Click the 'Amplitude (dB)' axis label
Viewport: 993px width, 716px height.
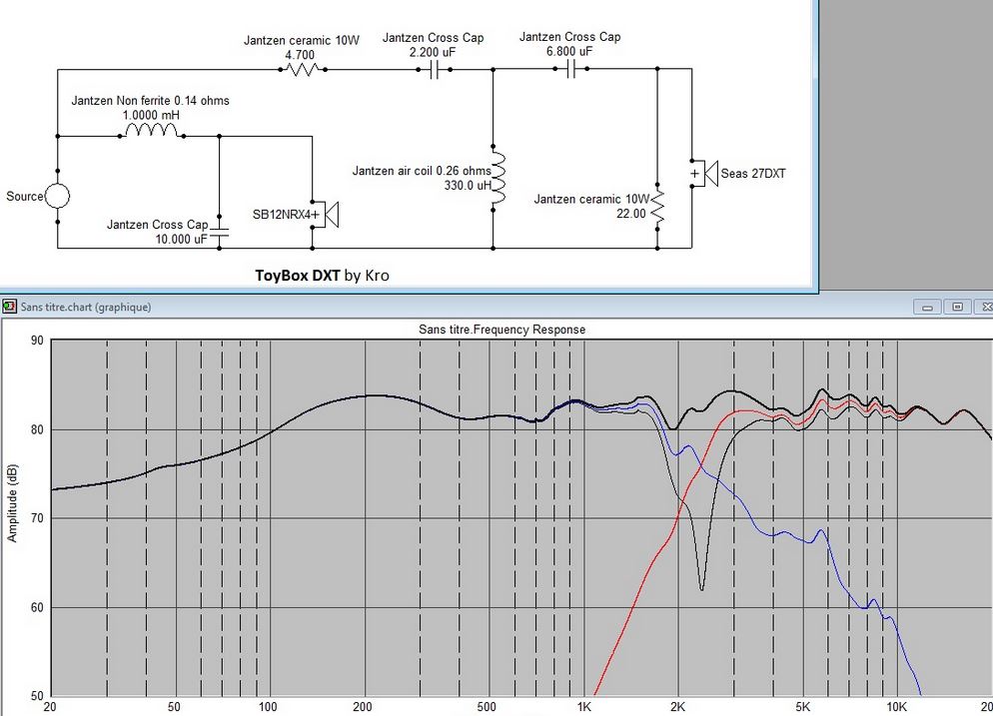pyautogui.click(x=12, y=503)
